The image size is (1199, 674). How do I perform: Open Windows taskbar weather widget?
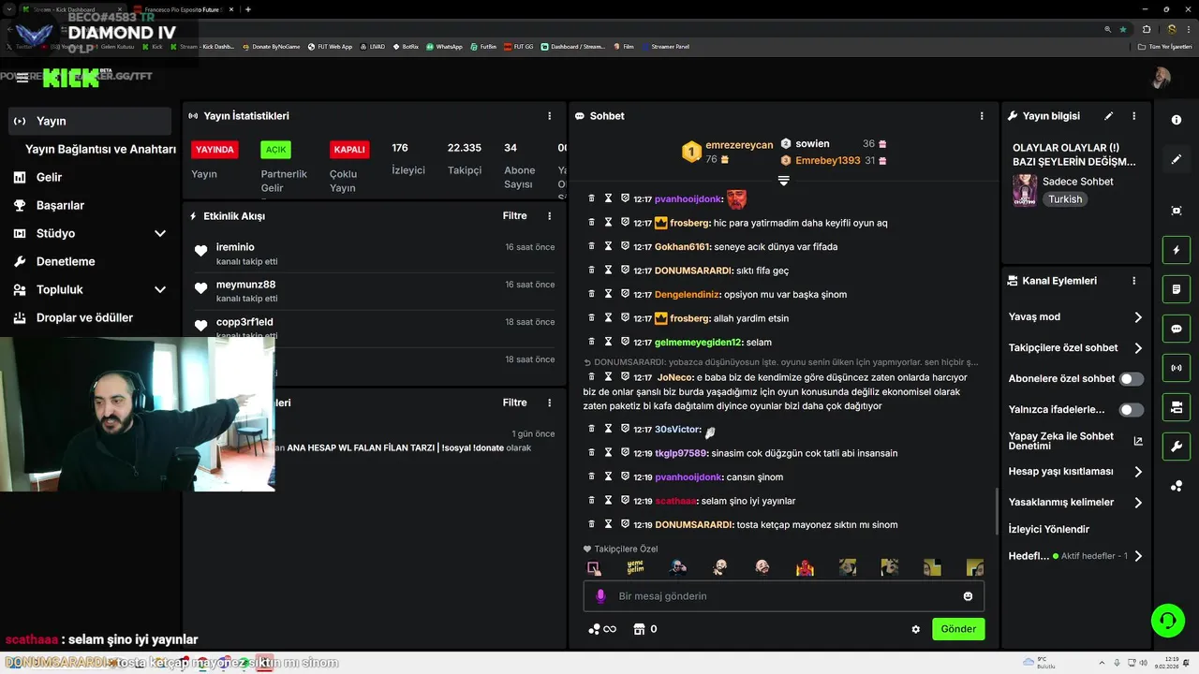point(1041,663)
